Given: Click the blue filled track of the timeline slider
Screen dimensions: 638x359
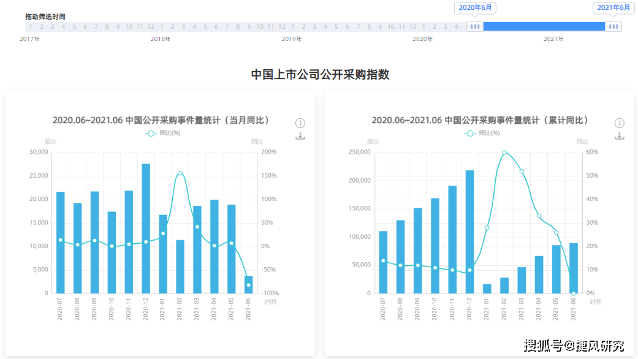Looking at the screenshot, I should click(x=544, y=26).
